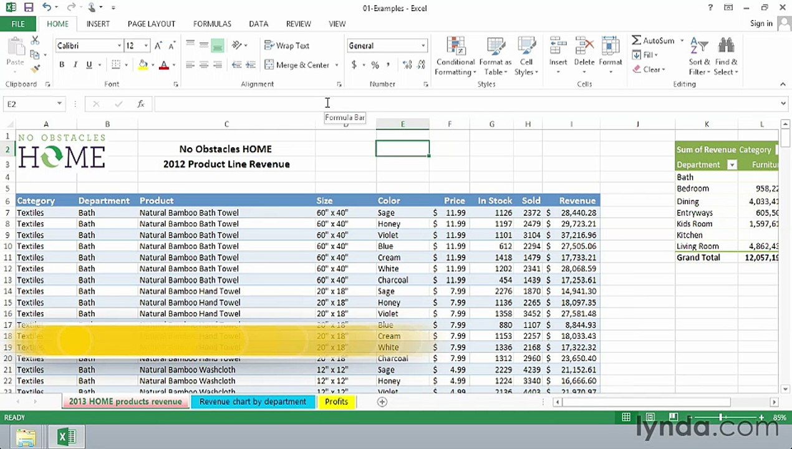This screenshot has height=449, width=792.
Task: Switch to PAGE LAYOUT tab
Action: [151, 24]
